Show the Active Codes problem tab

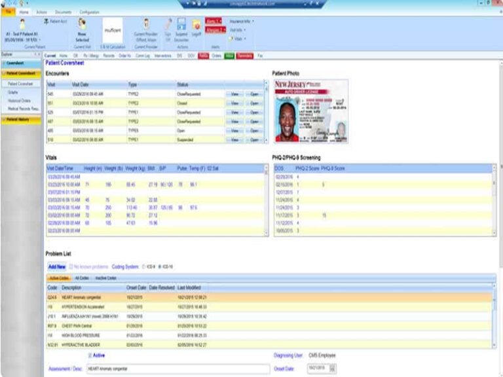click(59, 278)
